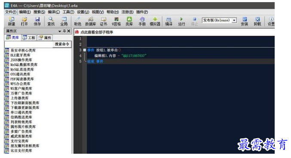
Task: Select 易安卓核心类库 in library list
Action: (23, 50)
